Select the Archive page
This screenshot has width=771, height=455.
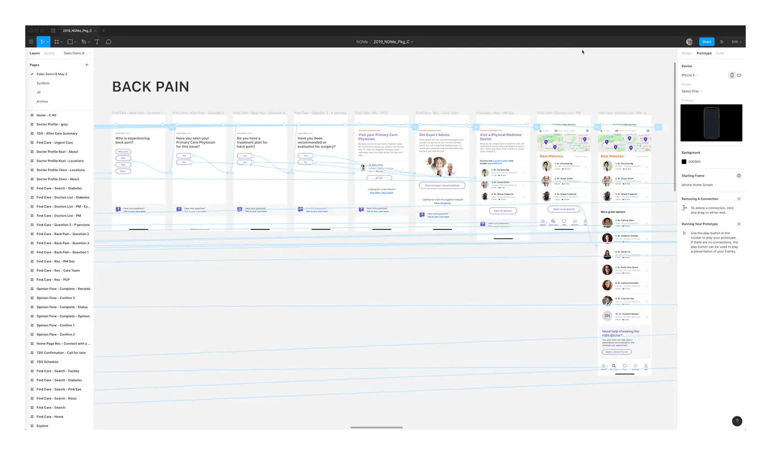tap(42, 102)
